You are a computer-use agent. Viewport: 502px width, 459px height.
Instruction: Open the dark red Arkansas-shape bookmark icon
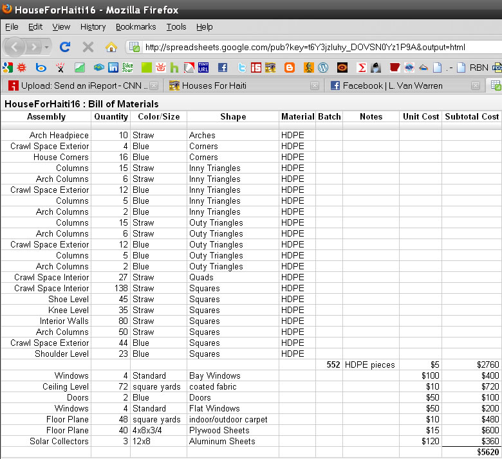tap(395, 67)
